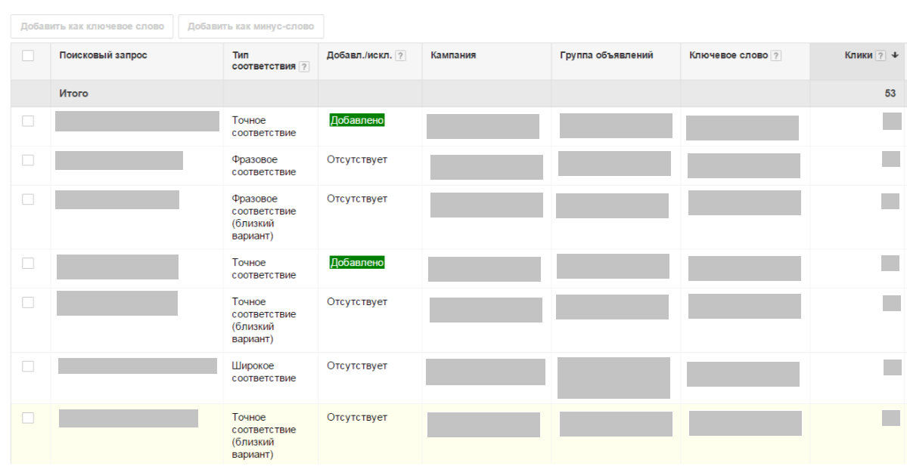This screenshot has height=466, width=907.
Task: Click the sort arrow in Клики column
Action: coord(895,56)
